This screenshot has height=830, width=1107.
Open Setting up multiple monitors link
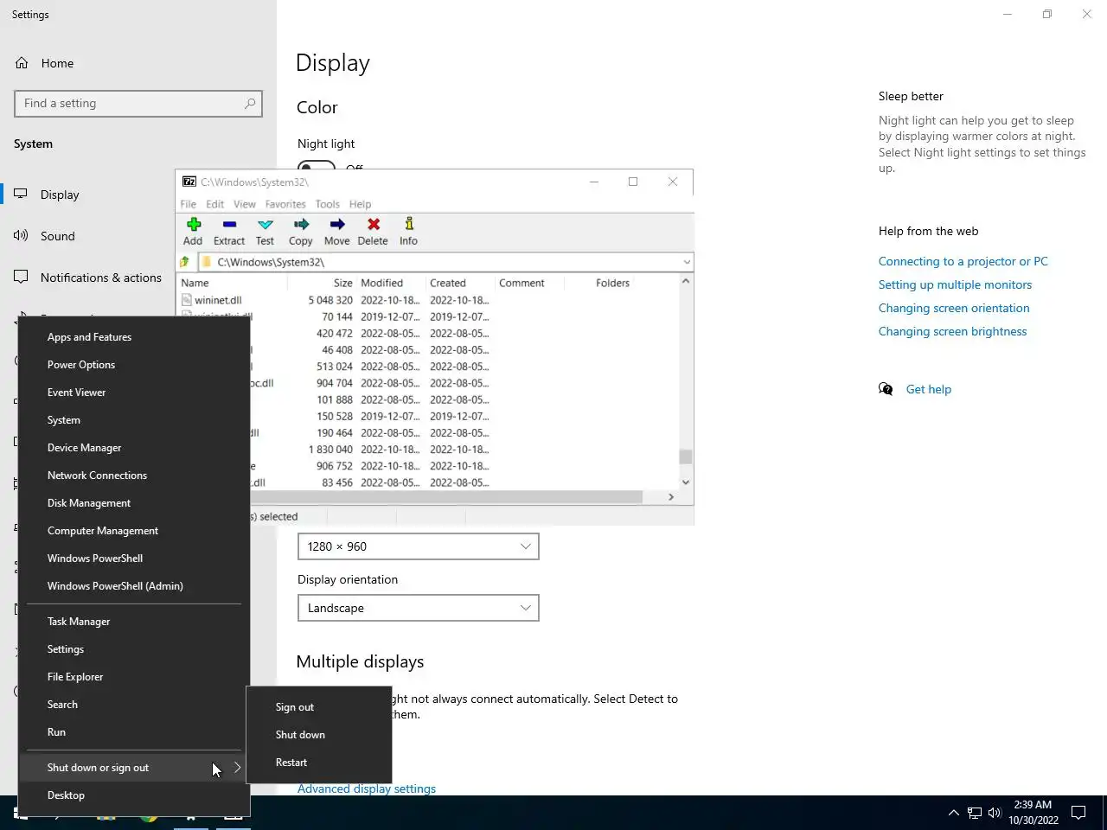coord(955,284)
